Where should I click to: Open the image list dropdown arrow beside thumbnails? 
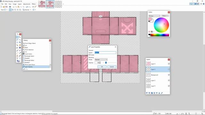(x=63, y=4)
